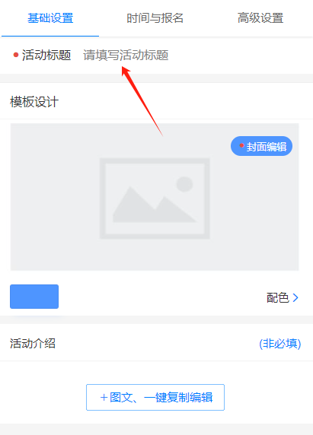Screen dimensions: 313x435
Task: Click the red dot inside 封面编辑 badge
Action: coord(241,145)
